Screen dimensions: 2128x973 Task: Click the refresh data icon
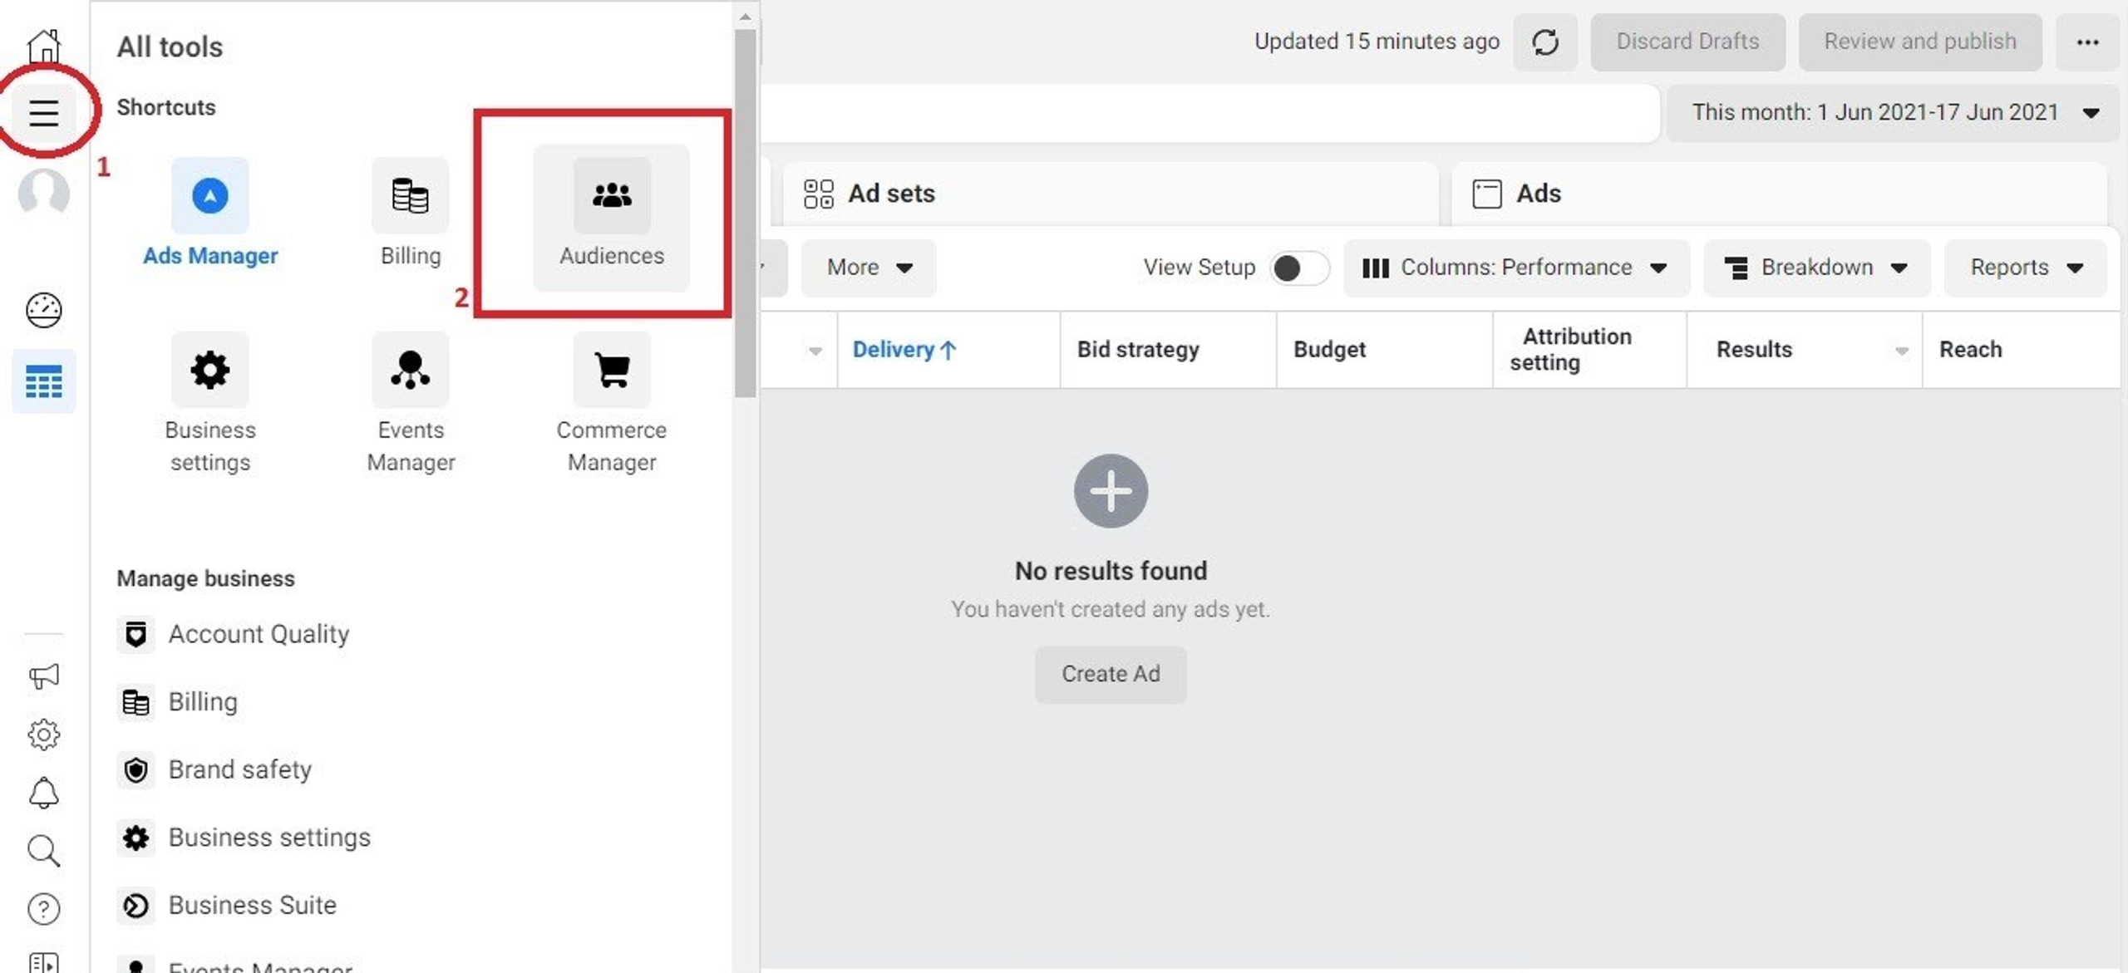pyautogui.click(x=1544, y=42)
